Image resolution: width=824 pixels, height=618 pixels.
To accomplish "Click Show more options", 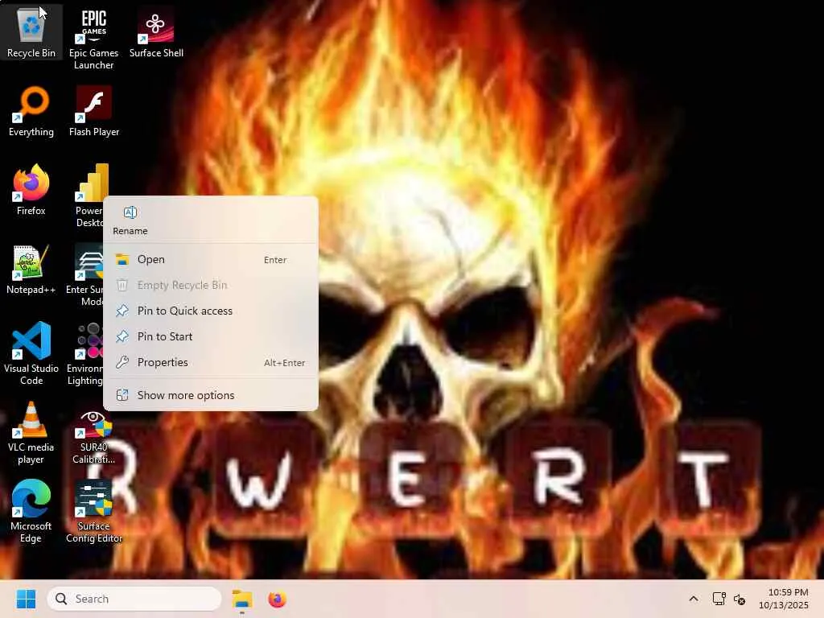I will pyautogui.click(x=211, y=395).
